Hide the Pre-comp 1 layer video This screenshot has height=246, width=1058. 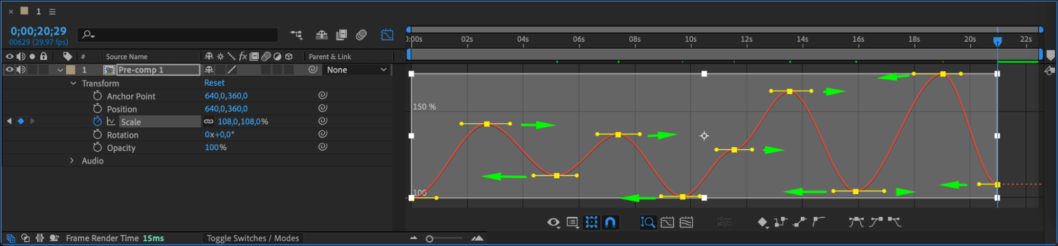(x=10, y=69)
